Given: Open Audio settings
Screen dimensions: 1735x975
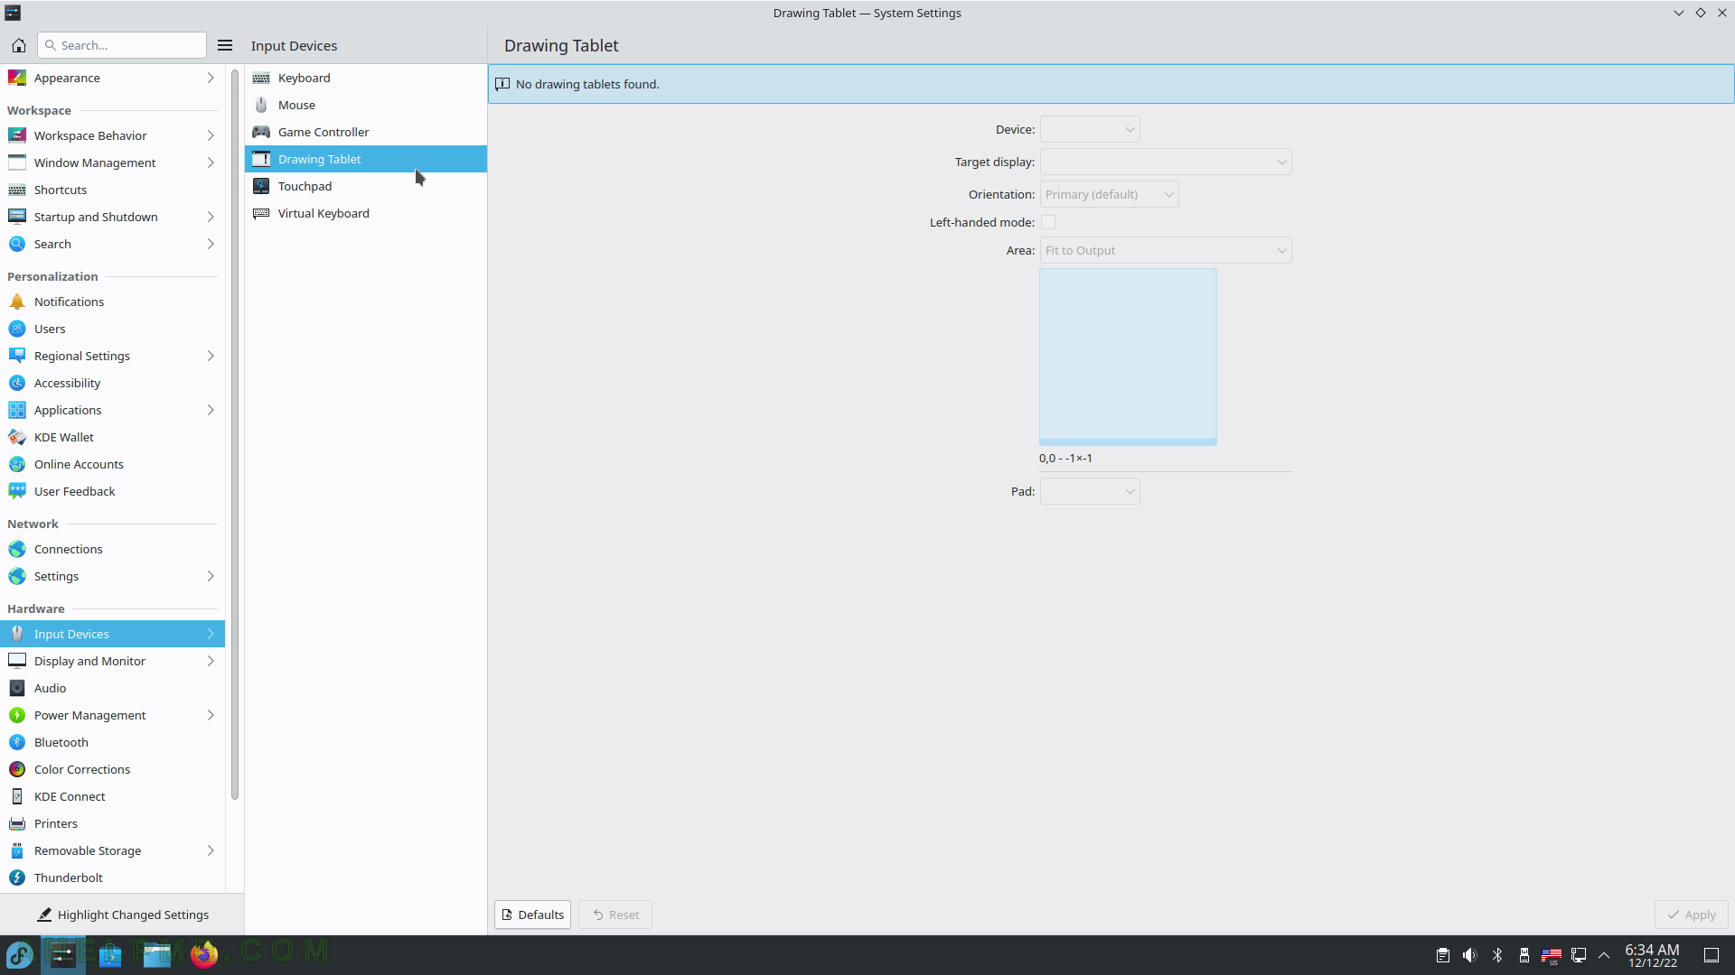Looking at the screenshot, I should (x=112, y=688).
